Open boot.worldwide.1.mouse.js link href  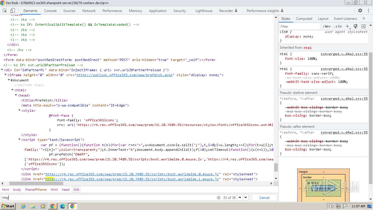(x=132, y=179)
